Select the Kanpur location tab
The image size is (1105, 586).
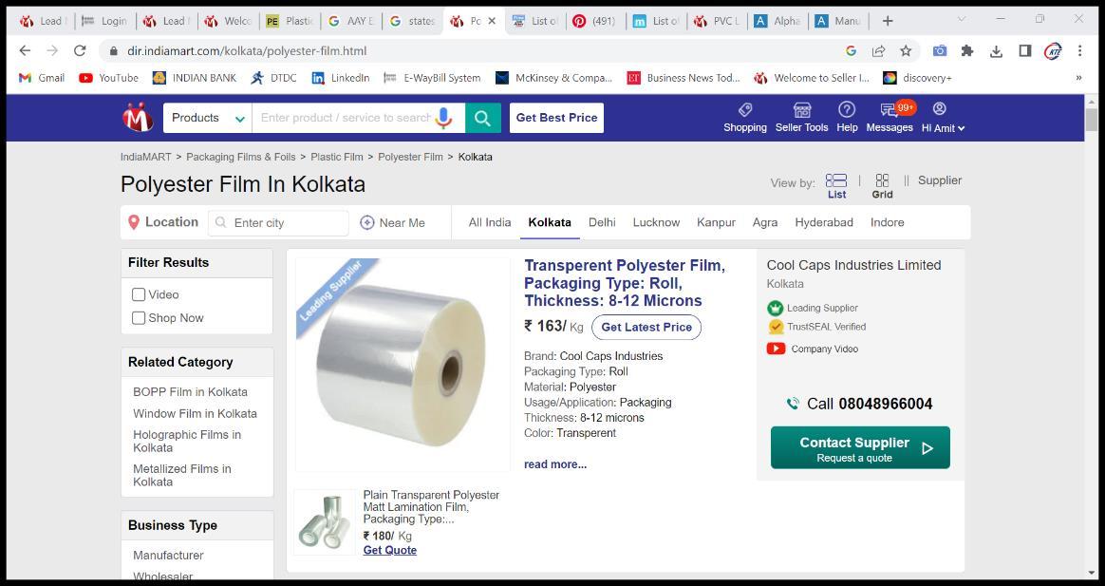click(x=716, y=222)
